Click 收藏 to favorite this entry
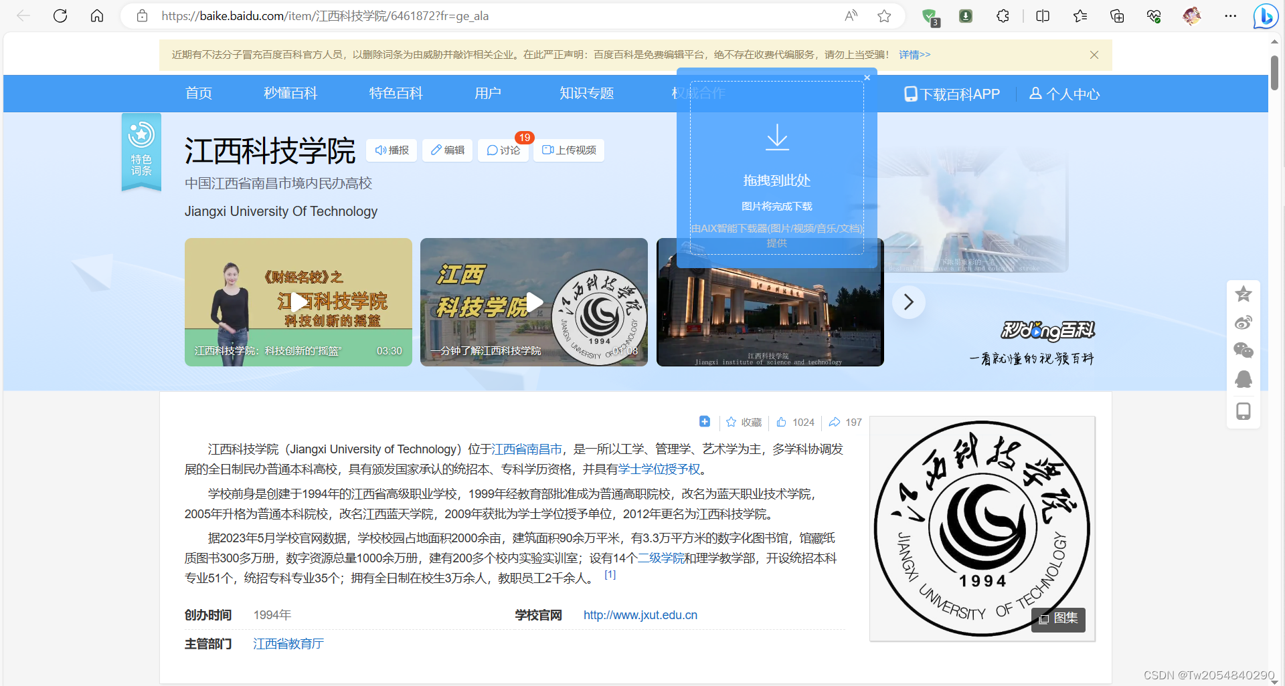Image resolution: width=1285 pixels, height=686 pixels. click(x=744, y=423)
